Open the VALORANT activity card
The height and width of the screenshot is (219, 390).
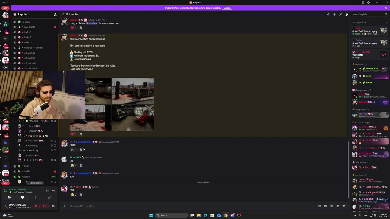tap(370, 55)
